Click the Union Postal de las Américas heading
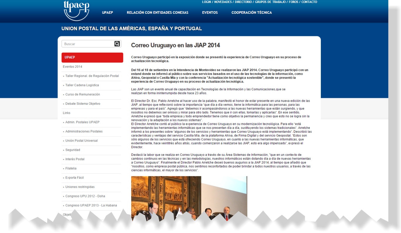The height and width of the screenshot is (233, 401). (132, 29)
